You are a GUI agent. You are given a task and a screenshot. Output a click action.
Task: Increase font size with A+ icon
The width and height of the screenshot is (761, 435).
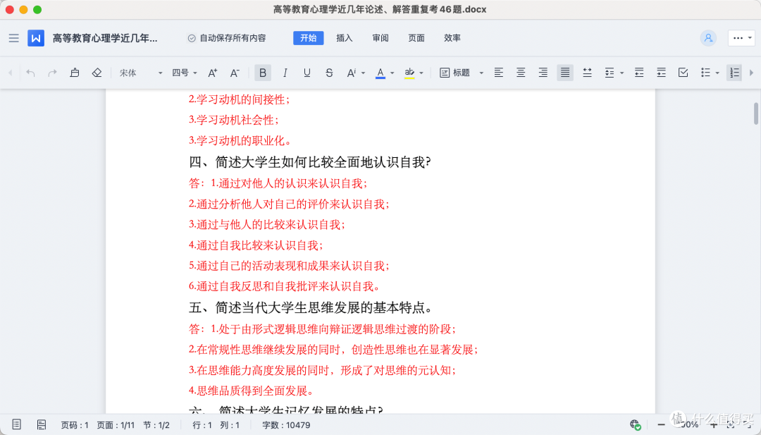(x=213, y=73)
